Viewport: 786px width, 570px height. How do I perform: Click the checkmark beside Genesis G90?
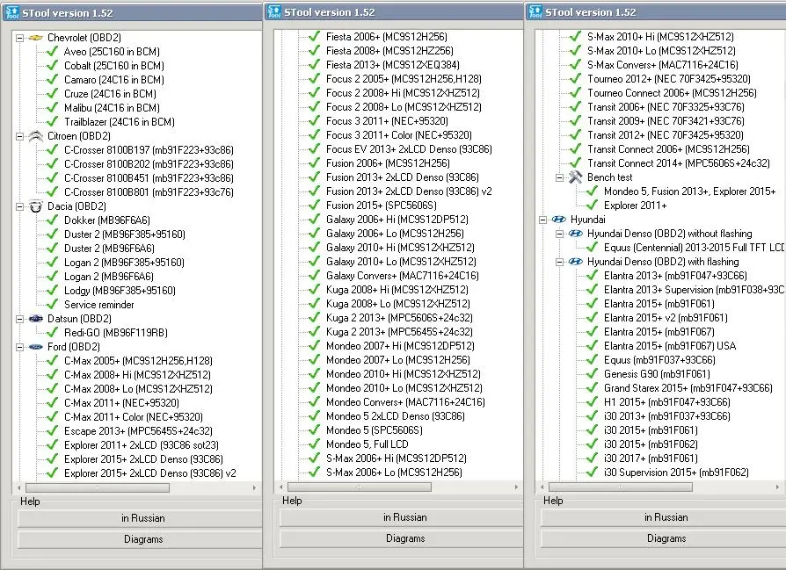pos(592,373)
